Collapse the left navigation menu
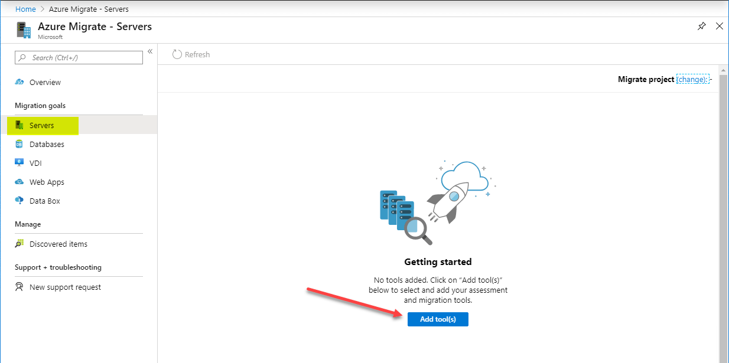This screenshot has width=729, height=363. pyautogui.click(x=150, y=52)
